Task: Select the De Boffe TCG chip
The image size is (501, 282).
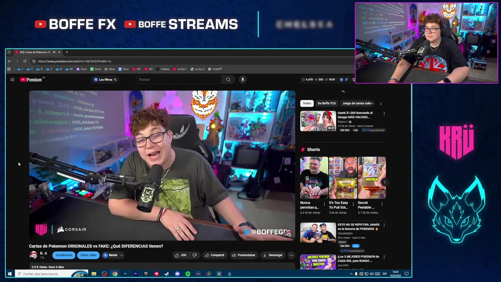Action: coord(327,103)
